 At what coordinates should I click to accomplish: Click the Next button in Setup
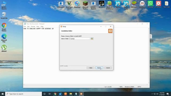tap(99, 68)
